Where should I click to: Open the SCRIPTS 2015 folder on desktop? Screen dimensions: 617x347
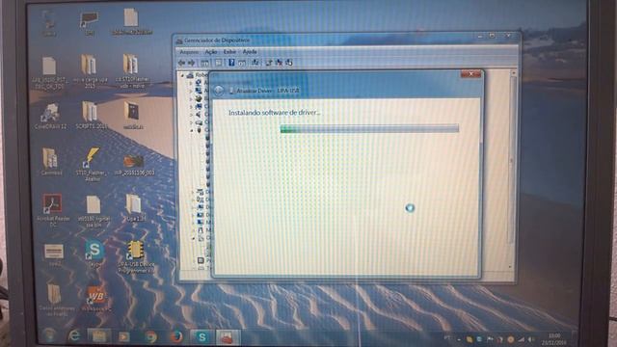(91, 115)
